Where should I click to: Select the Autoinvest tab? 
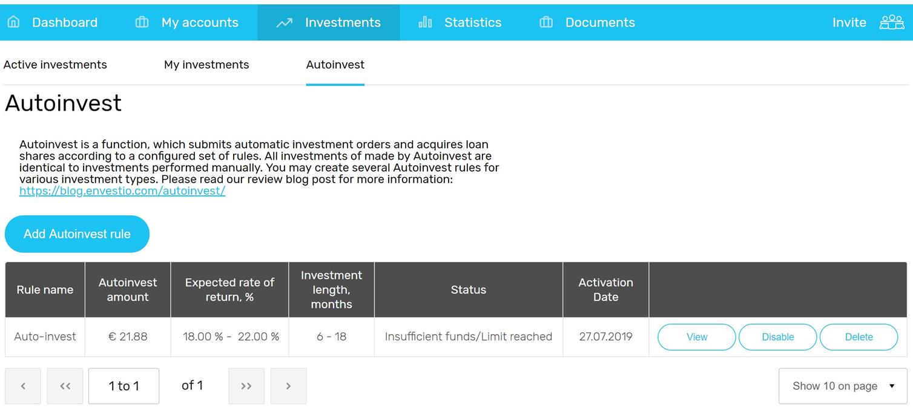pos(335,65)
